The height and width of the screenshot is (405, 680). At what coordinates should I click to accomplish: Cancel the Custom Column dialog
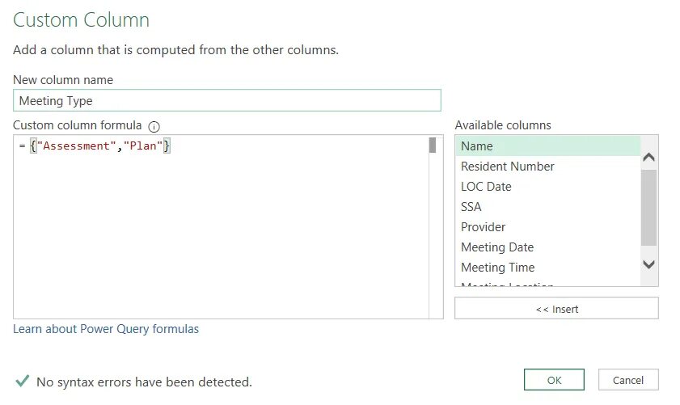(628, 380)
